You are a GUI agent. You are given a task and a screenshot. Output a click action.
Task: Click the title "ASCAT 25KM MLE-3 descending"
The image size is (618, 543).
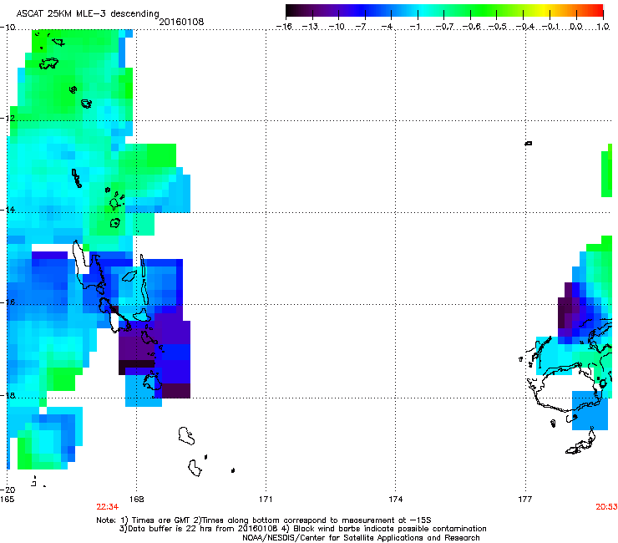tap(88, 13)
